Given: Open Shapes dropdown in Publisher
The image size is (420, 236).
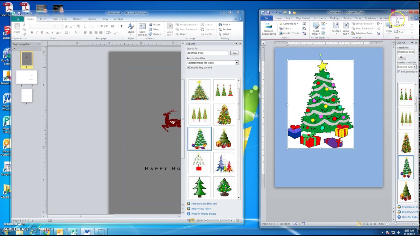Looking at the screenshot, I should coord(156,34).
